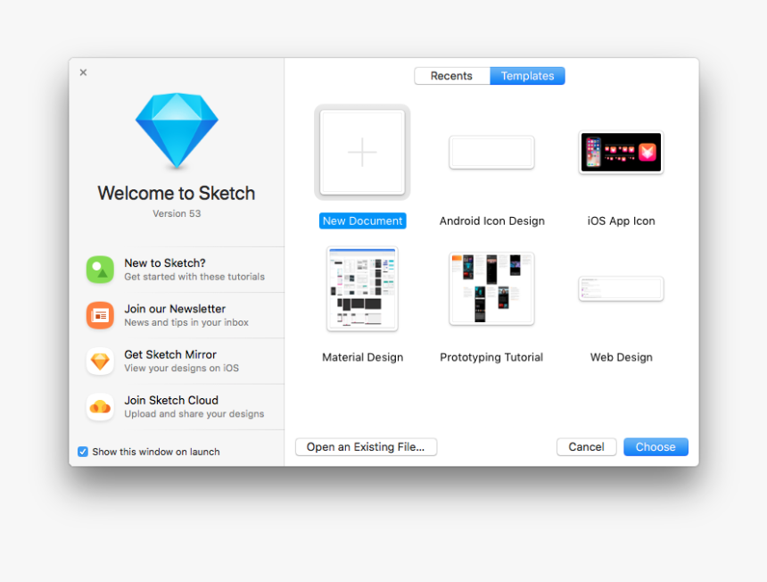The height and width of the screenshot is (582, 767).
Task: Click Upload and share your designs subtitle
Action: coord(194,413)
